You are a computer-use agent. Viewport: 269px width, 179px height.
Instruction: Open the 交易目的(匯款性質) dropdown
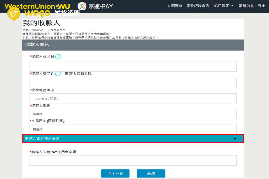(133, 129)
